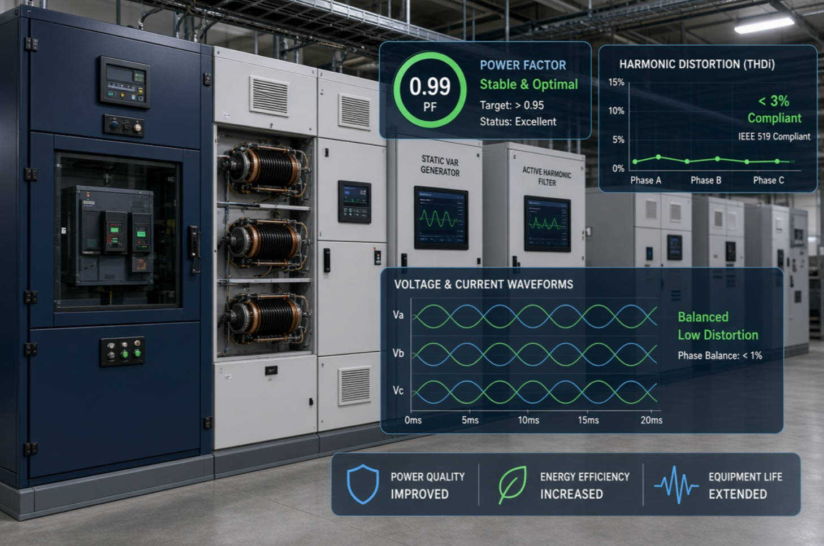Click the 'Target: > 0.95' line
Viewport: 824px width, 546px height.
tap(511, 105)
